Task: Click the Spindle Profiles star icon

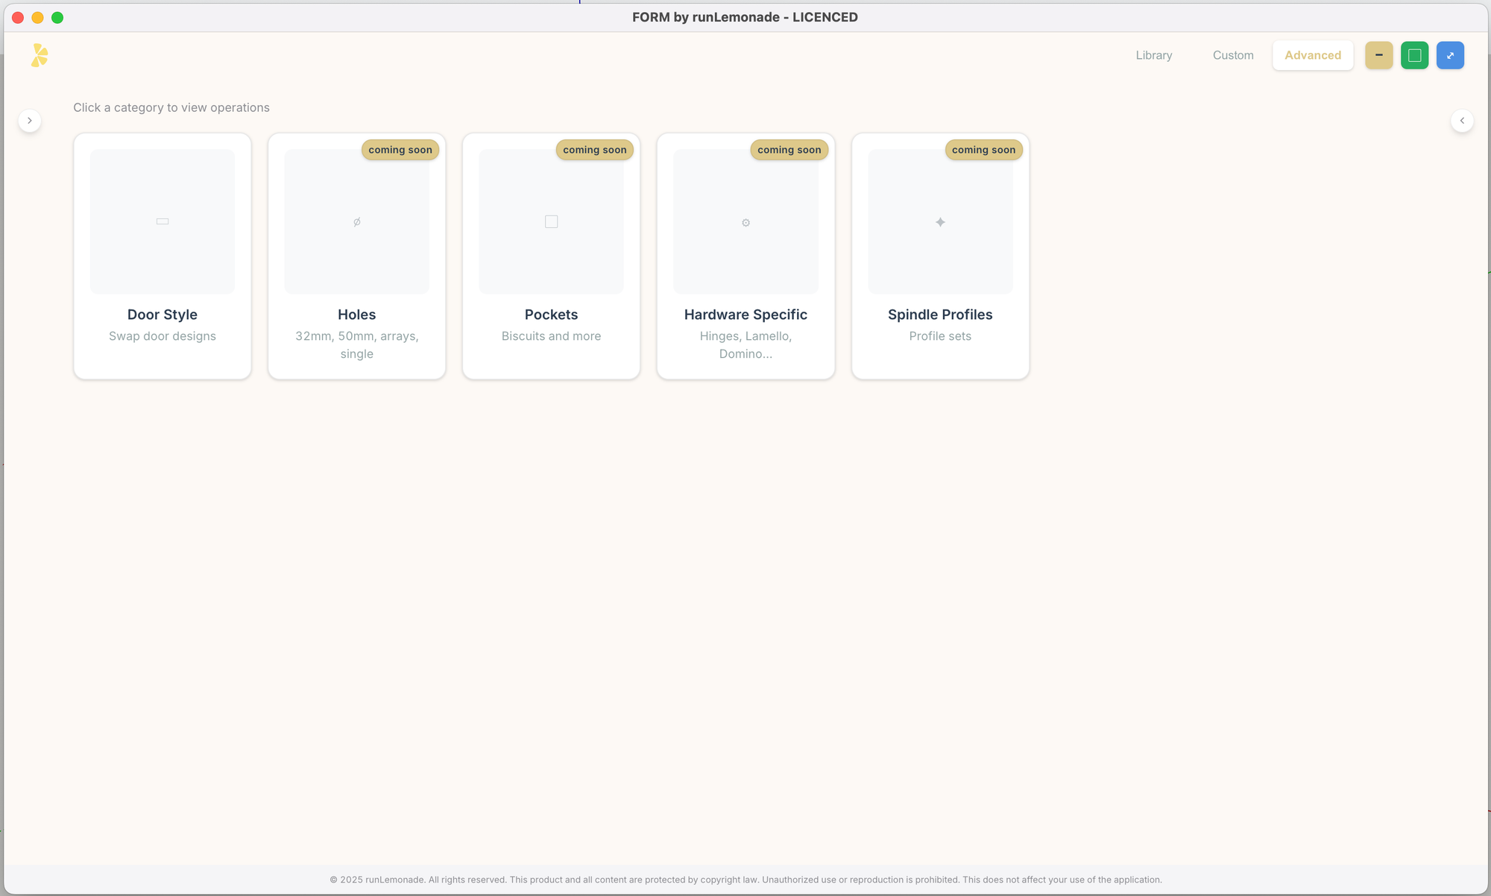Action: point(940,222)
